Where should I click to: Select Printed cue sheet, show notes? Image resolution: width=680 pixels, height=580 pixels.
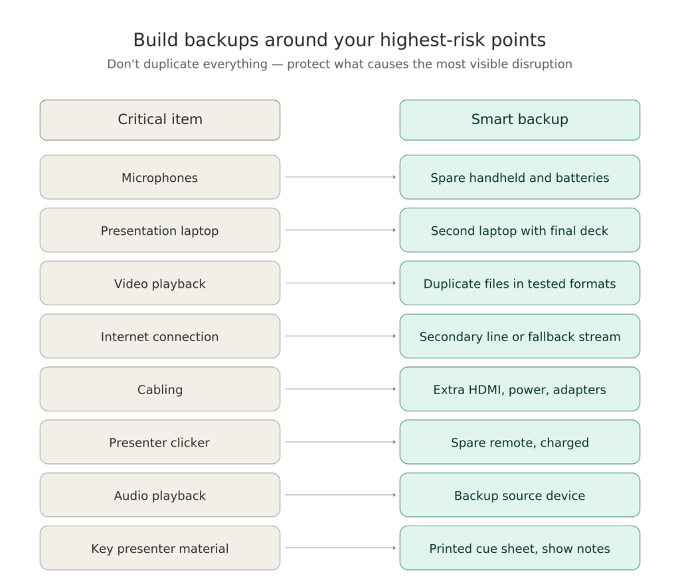click(519, 549)
